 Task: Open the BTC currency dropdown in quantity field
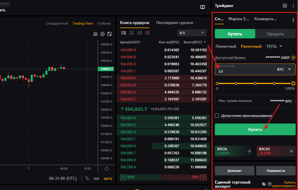[x=284, y=69]
